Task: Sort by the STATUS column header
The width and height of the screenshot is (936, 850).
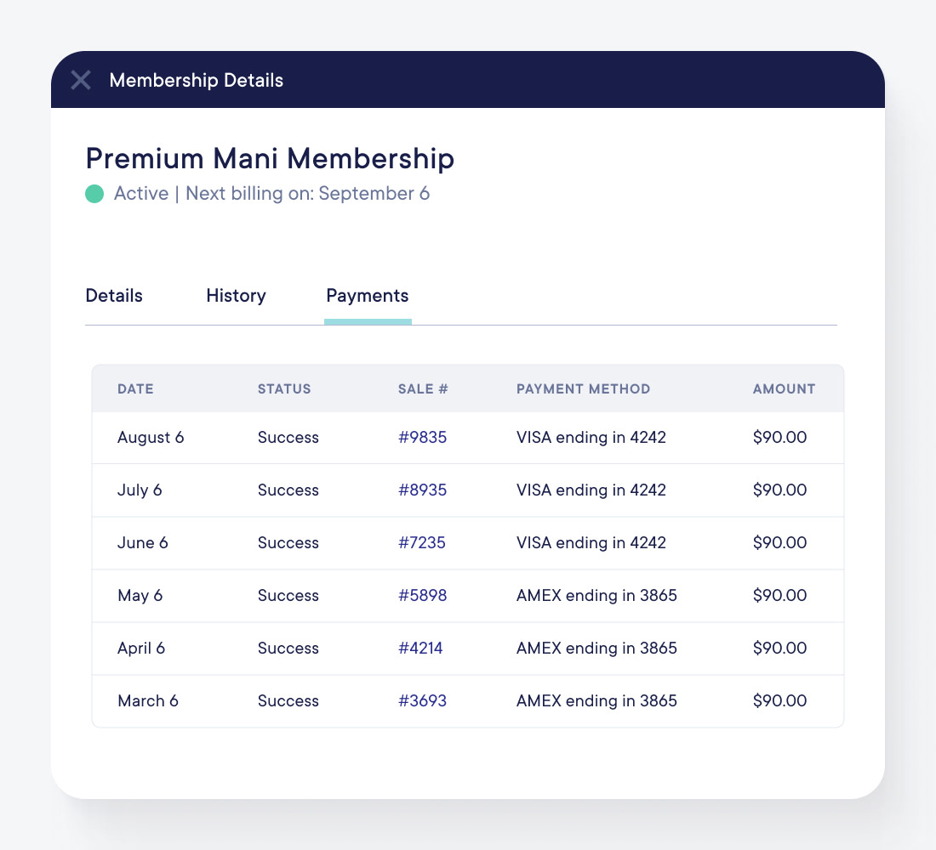Action: pos(284,388)
